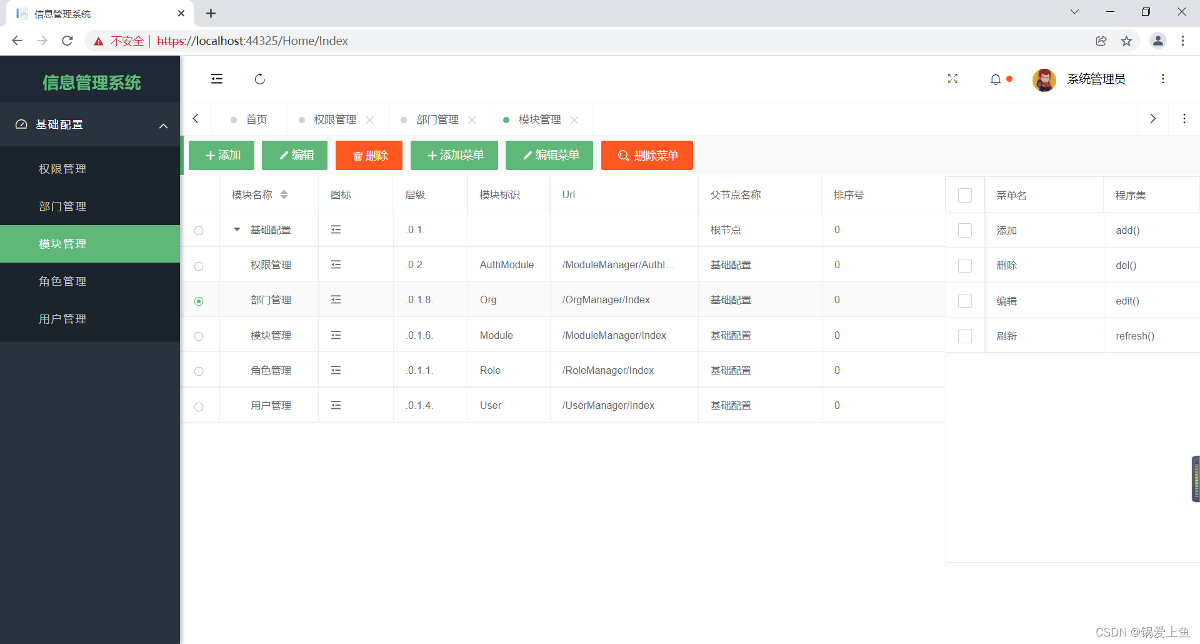
Task: Select radio for 部门管理 row
Action: (x=199, y=301)
